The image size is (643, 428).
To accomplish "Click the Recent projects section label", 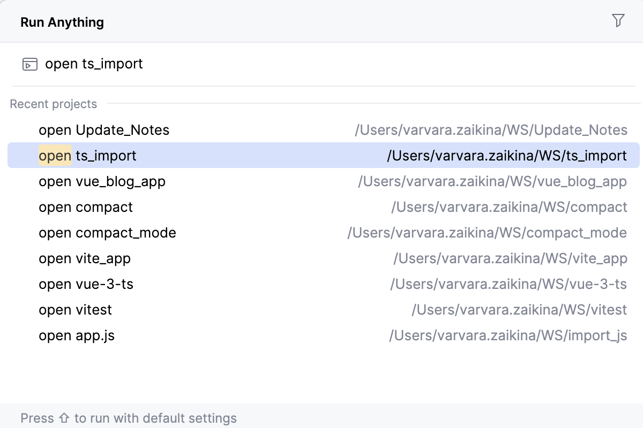I will (x=53, y=104).
